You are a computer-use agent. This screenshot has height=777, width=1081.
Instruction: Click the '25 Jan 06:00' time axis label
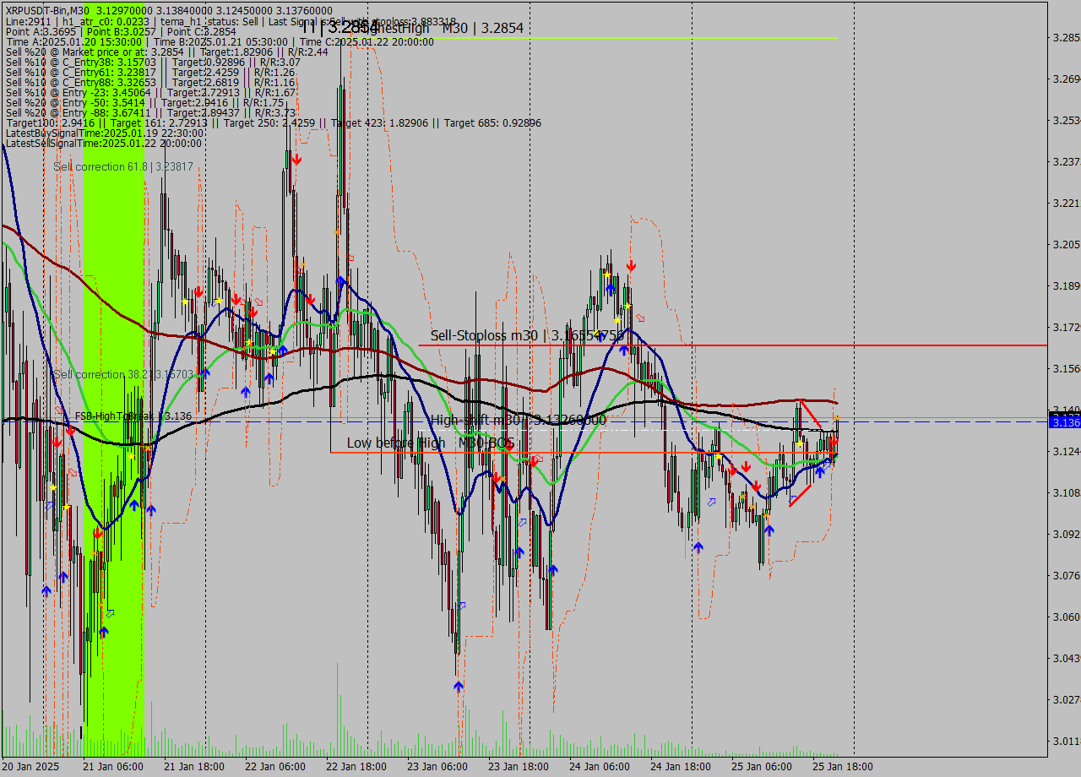click(762, 767)
